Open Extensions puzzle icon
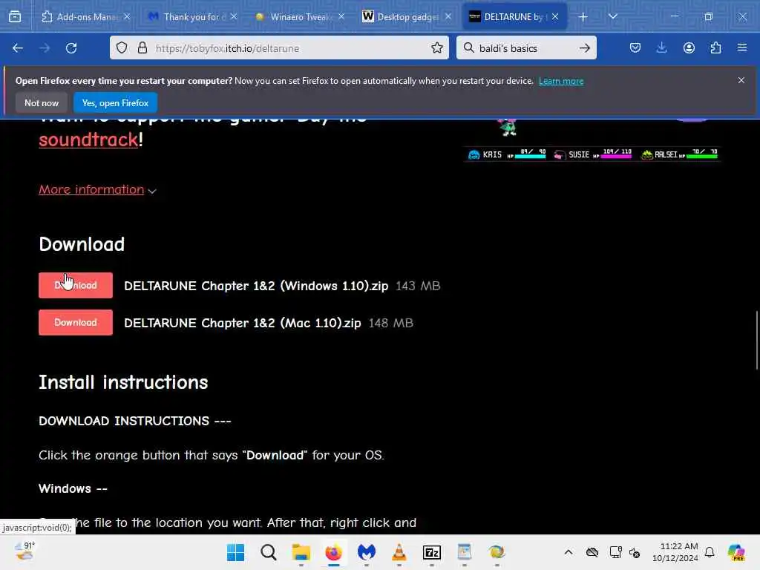The image size is (760, 570). pos(715,48)
